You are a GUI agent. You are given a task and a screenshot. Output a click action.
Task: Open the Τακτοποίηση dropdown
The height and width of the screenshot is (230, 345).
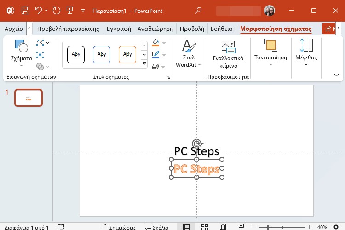tap(270, 52)
